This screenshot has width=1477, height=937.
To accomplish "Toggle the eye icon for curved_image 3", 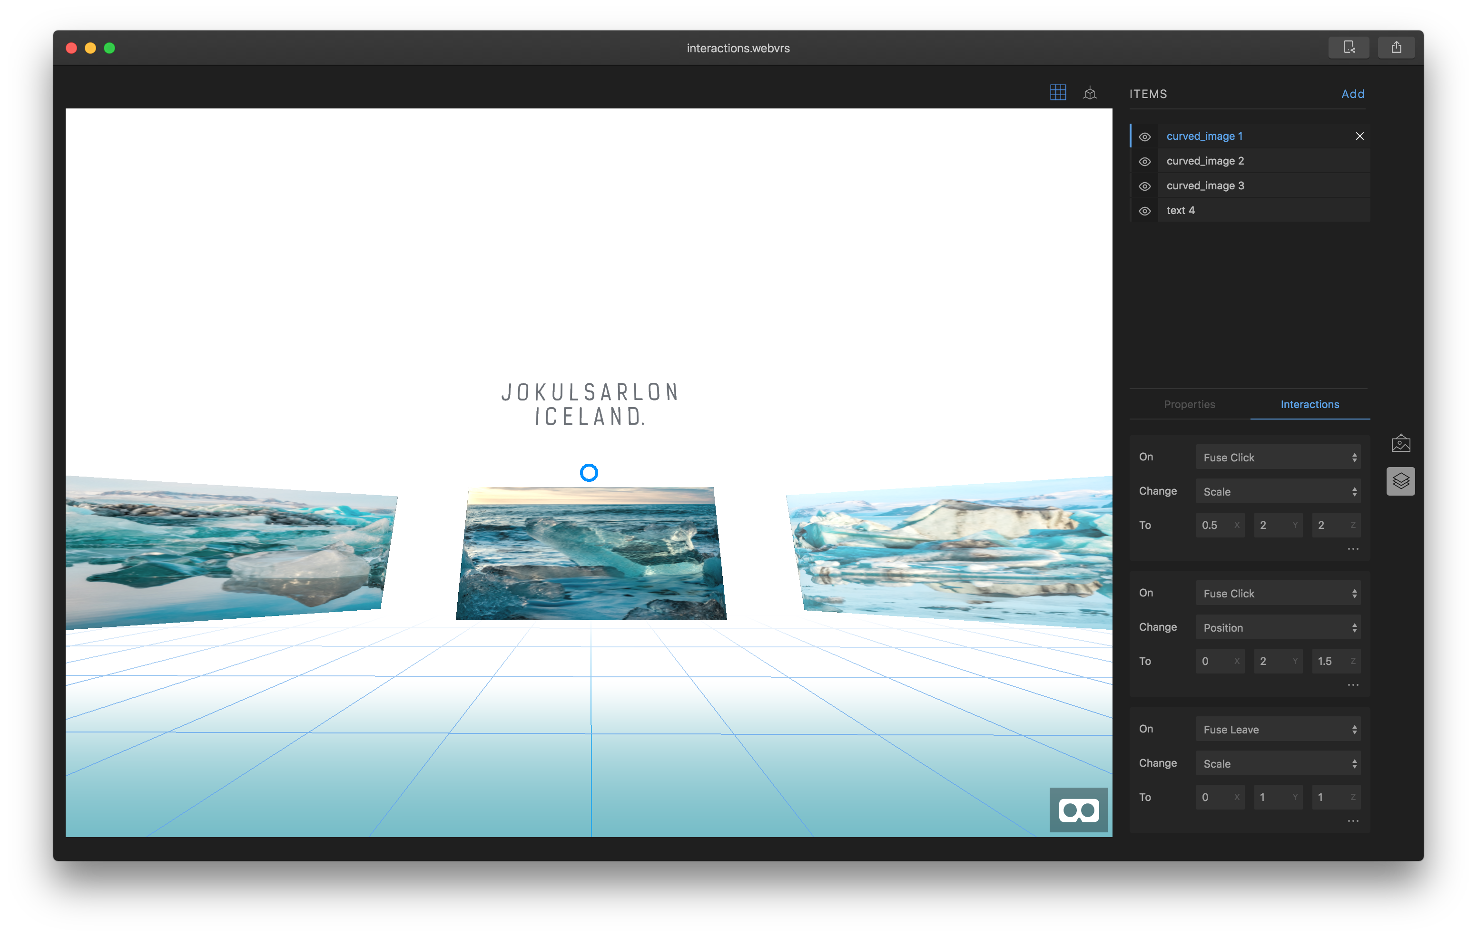I will click(x=1145, y=186).
